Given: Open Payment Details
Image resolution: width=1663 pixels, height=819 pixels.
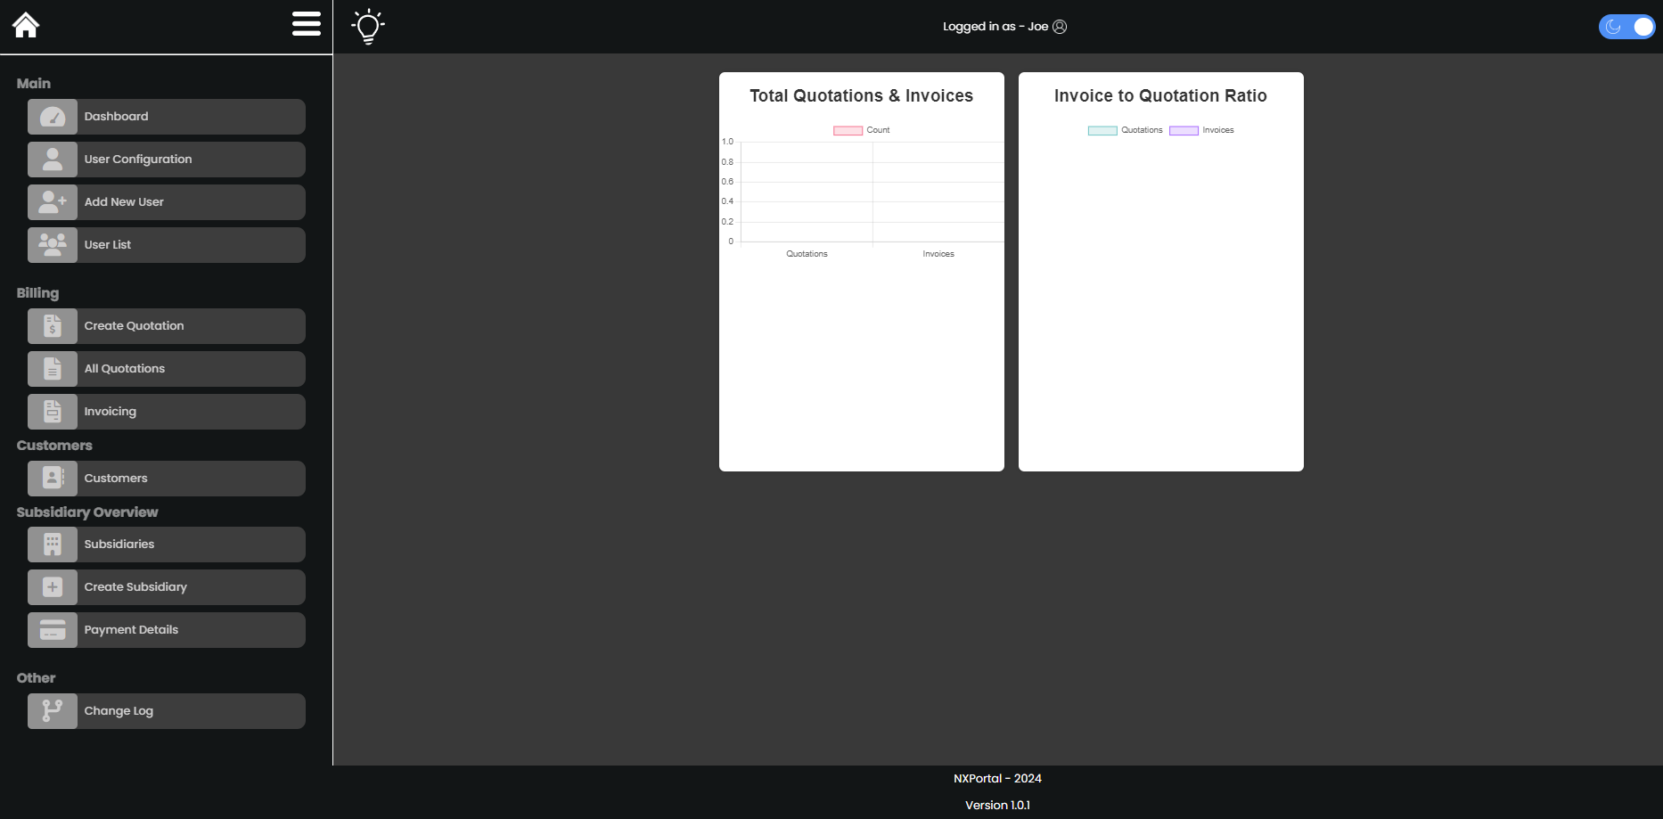Looking at the screenshot, I should [166, 630].
